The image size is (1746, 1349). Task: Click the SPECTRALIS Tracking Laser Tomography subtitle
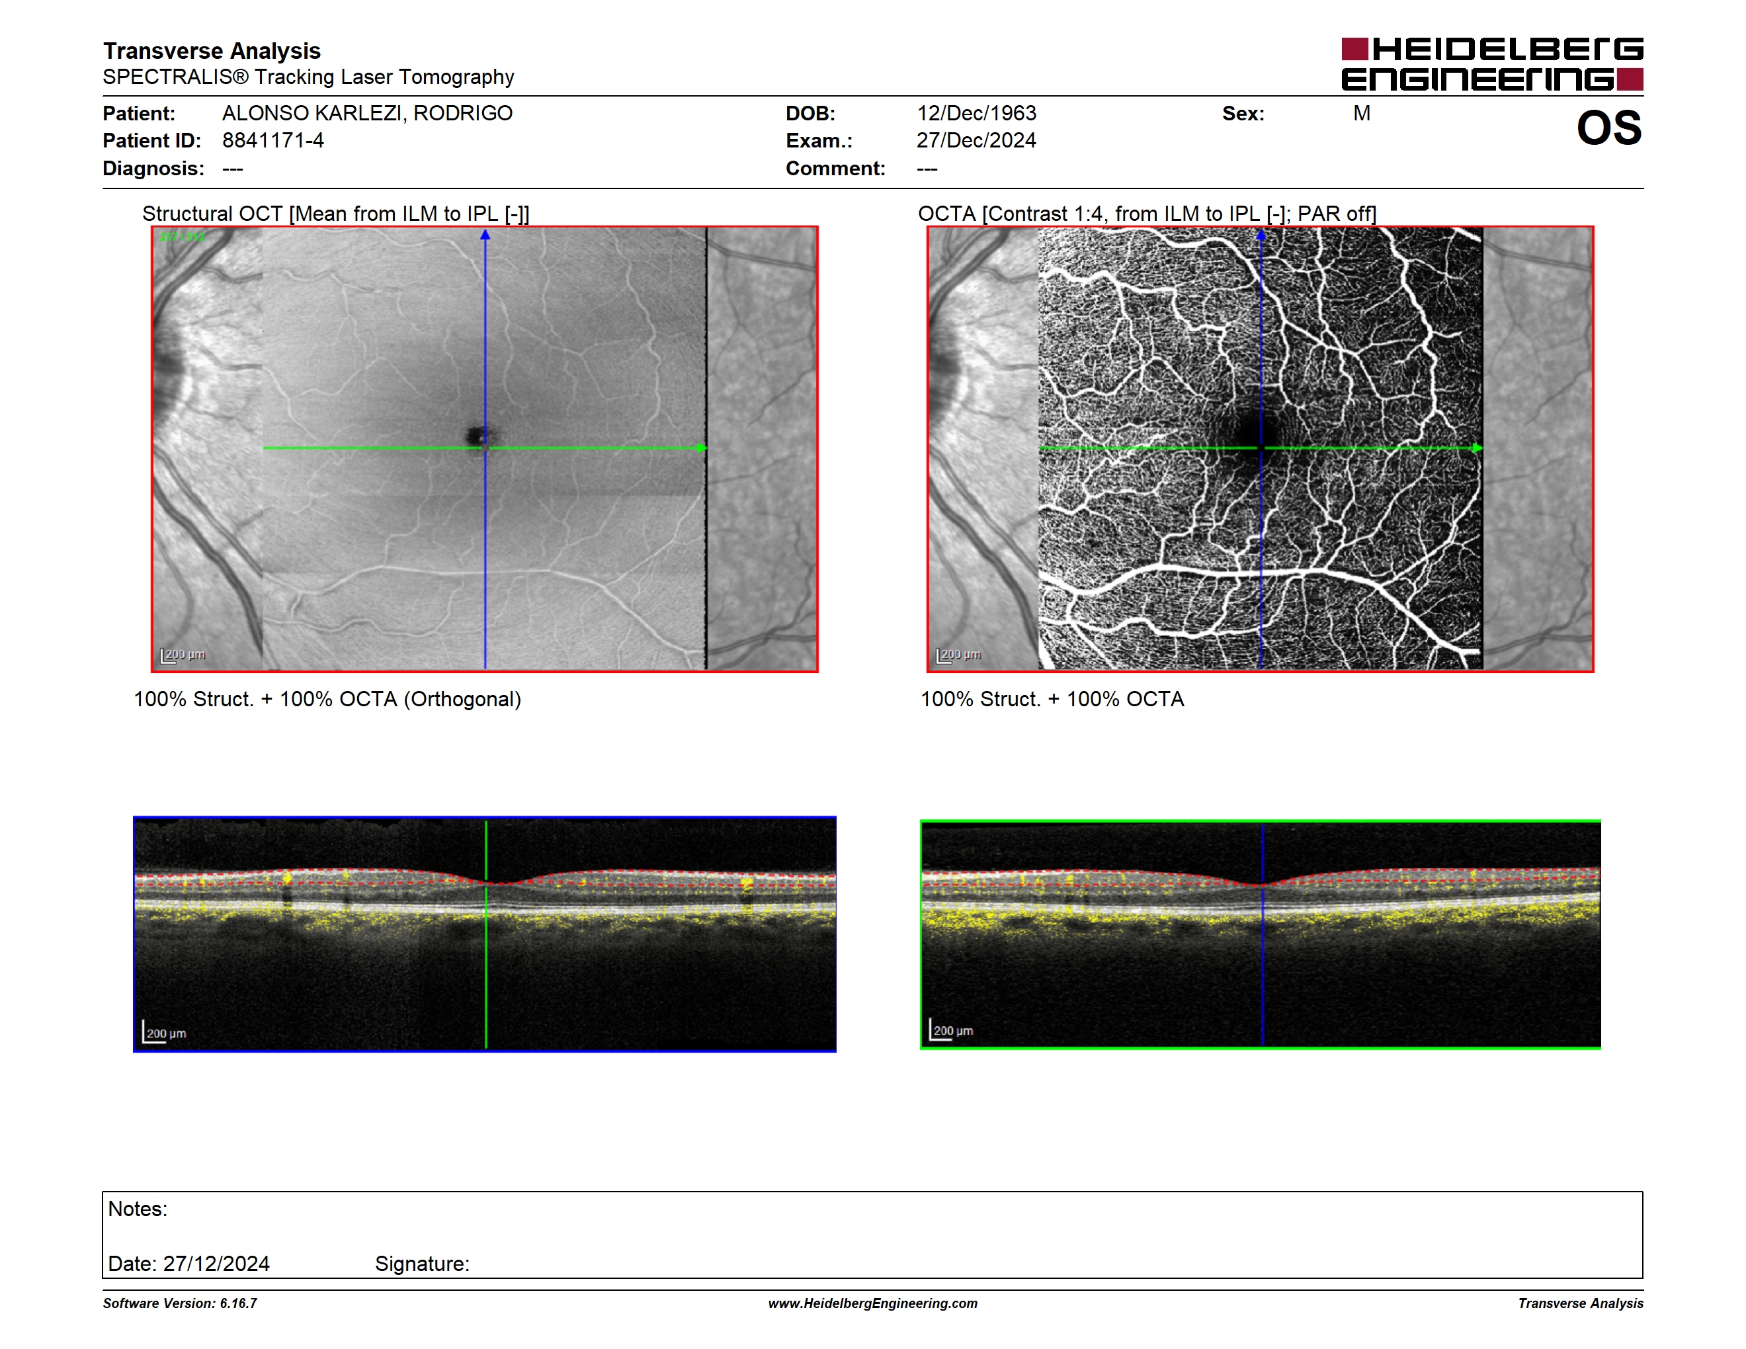tap(308, 77)
